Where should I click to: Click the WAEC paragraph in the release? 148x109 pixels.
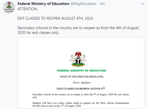point(81,104)
